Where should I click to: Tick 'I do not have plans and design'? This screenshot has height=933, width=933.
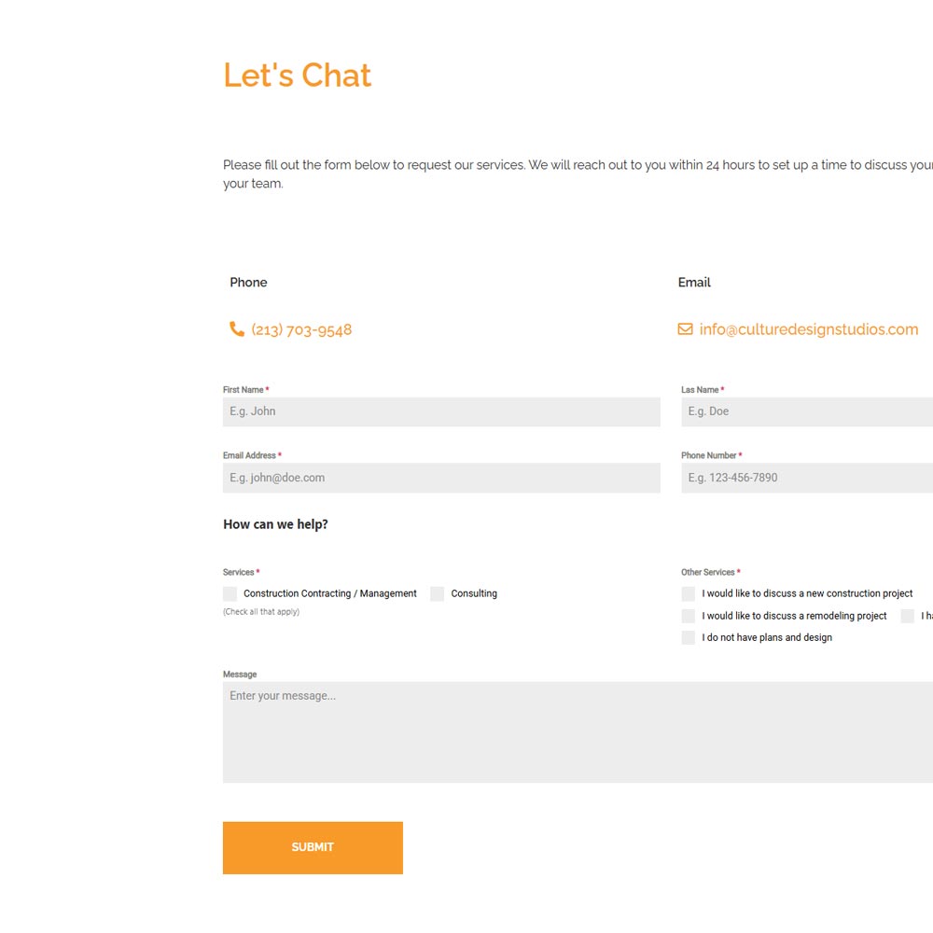coord(689,638)
